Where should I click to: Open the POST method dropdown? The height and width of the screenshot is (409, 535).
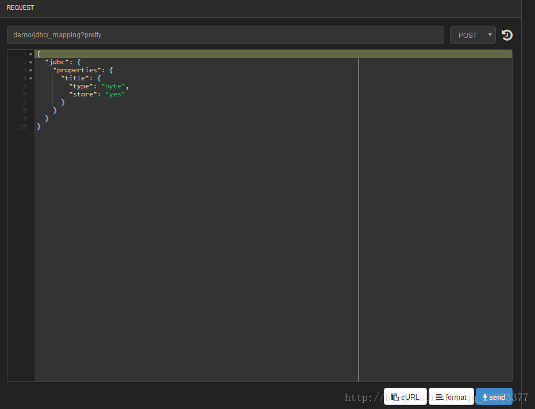(472, 35)
